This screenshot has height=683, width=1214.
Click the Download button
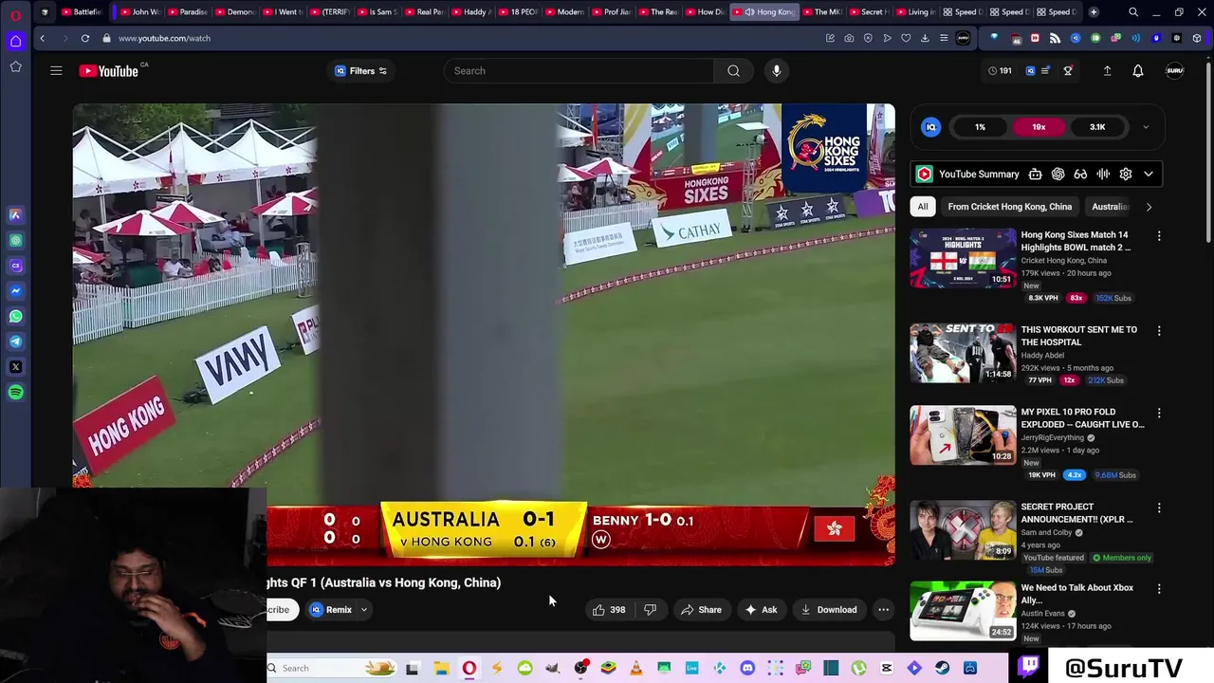[x=829, y=610]
